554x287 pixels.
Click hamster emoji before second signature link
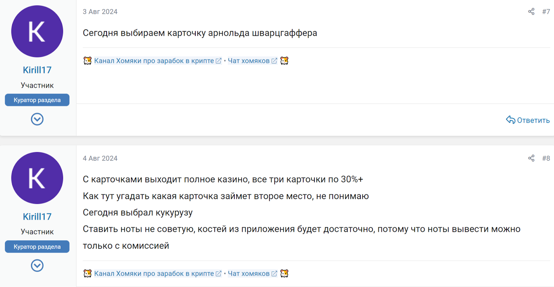[x=88, y=273]
